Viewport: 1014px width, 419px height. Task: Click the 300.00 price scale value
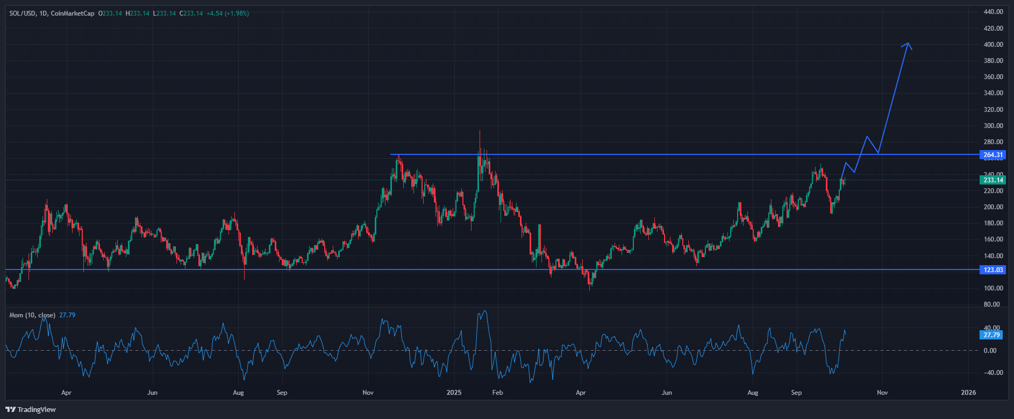993,126
